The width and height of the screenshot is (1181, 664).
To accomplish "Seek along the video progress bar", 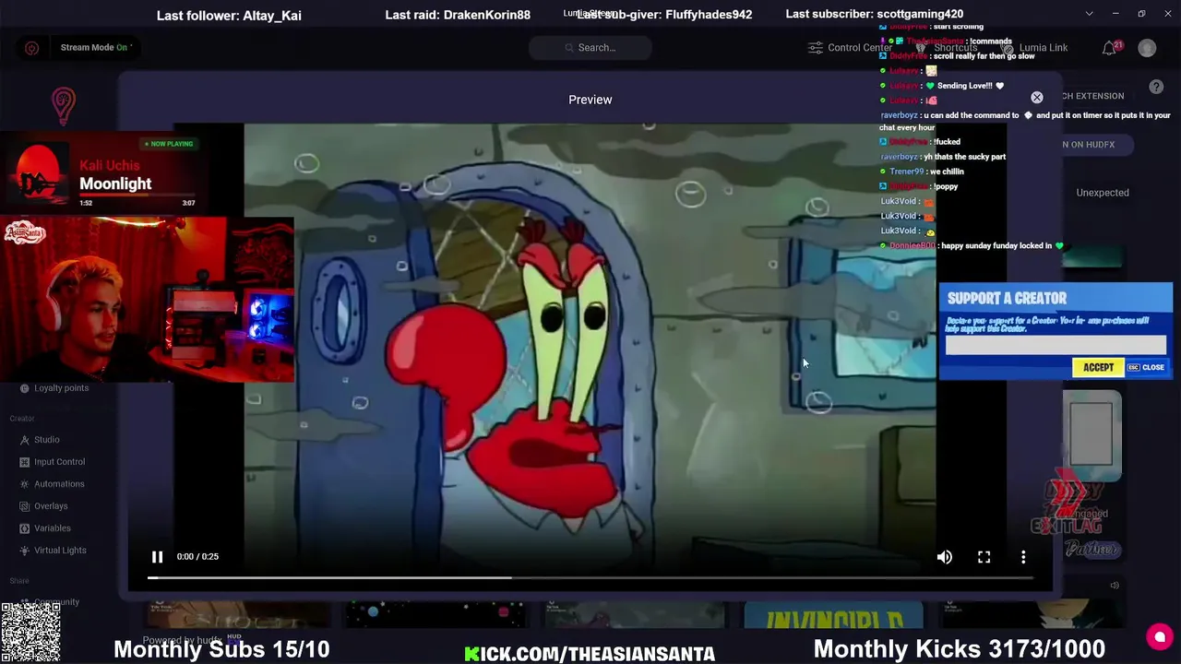I will click(590, 578).
